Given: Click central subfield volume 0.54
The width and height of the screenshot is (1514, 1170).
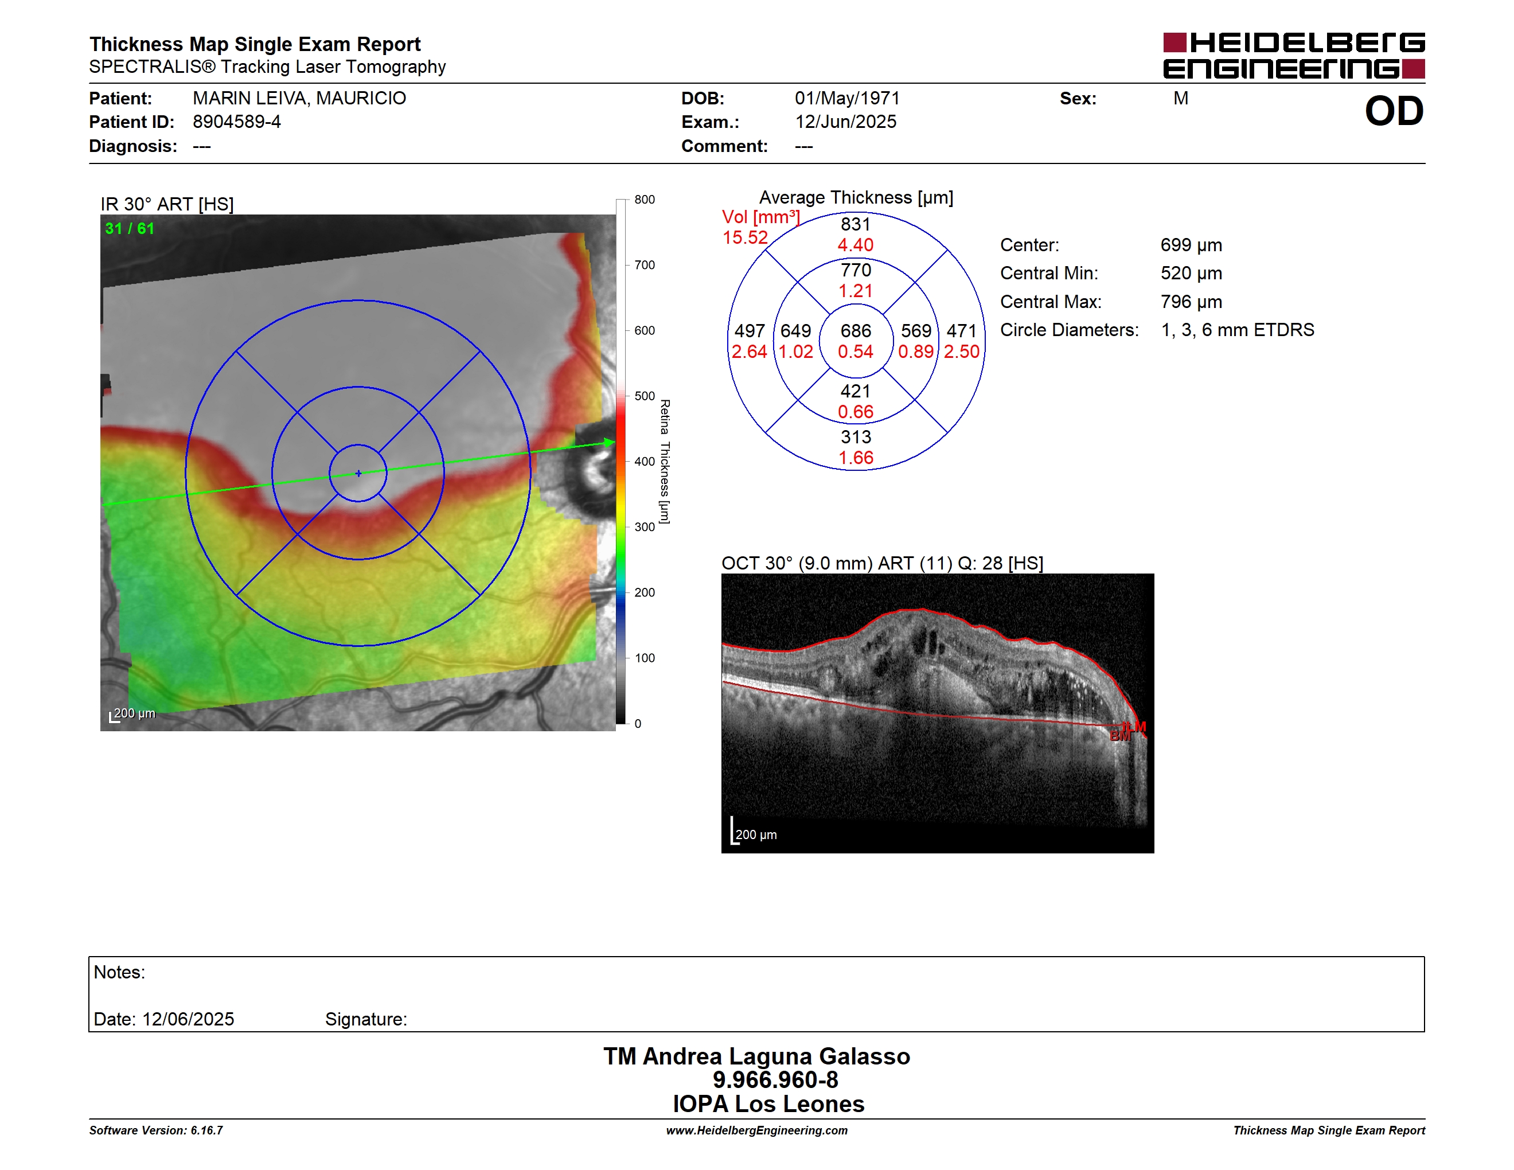Looking at the screenshot, I should coord(856,352).
